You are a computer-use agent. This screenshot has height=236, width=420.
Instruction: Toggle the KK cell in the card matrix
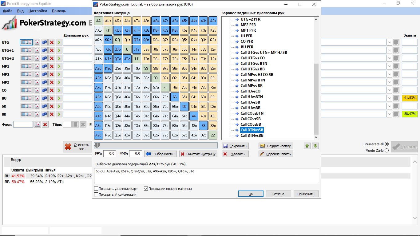click(x=108, y=30)
